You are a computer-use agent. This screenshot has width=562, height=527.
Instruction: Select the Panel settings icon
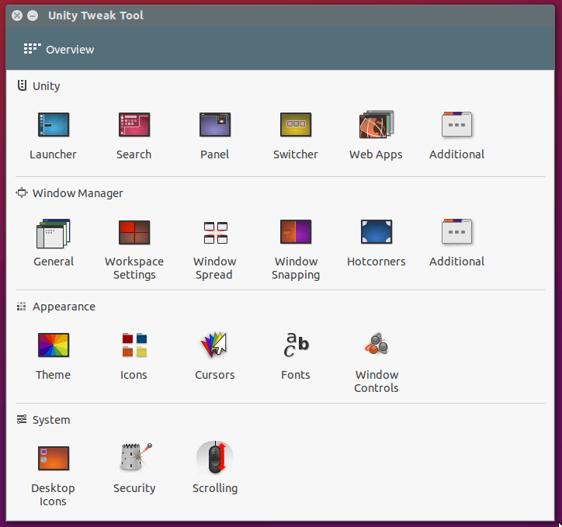click(x=214, y=125)
